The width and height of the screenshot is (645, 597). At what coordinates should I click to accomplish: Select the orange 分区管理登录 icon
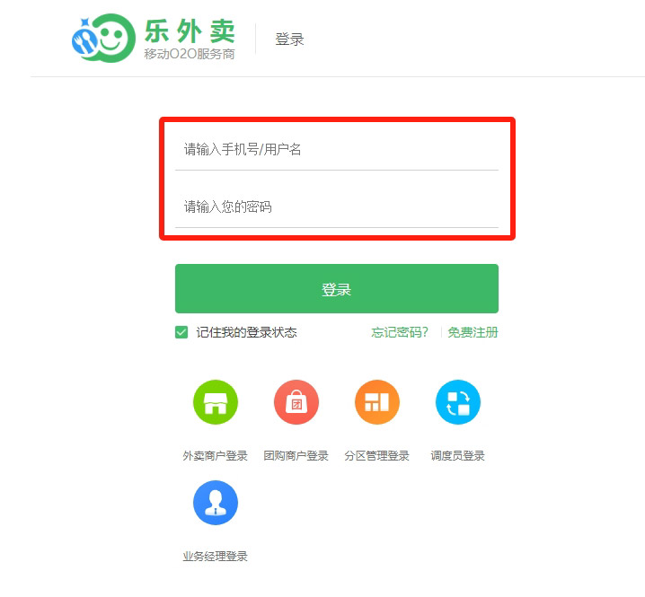(376, 401)
